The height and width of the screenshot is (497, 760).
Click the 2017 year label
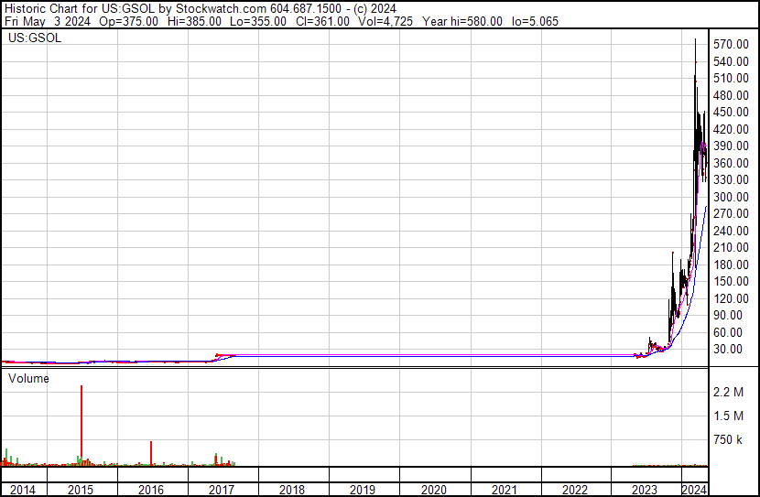point(222,490)
